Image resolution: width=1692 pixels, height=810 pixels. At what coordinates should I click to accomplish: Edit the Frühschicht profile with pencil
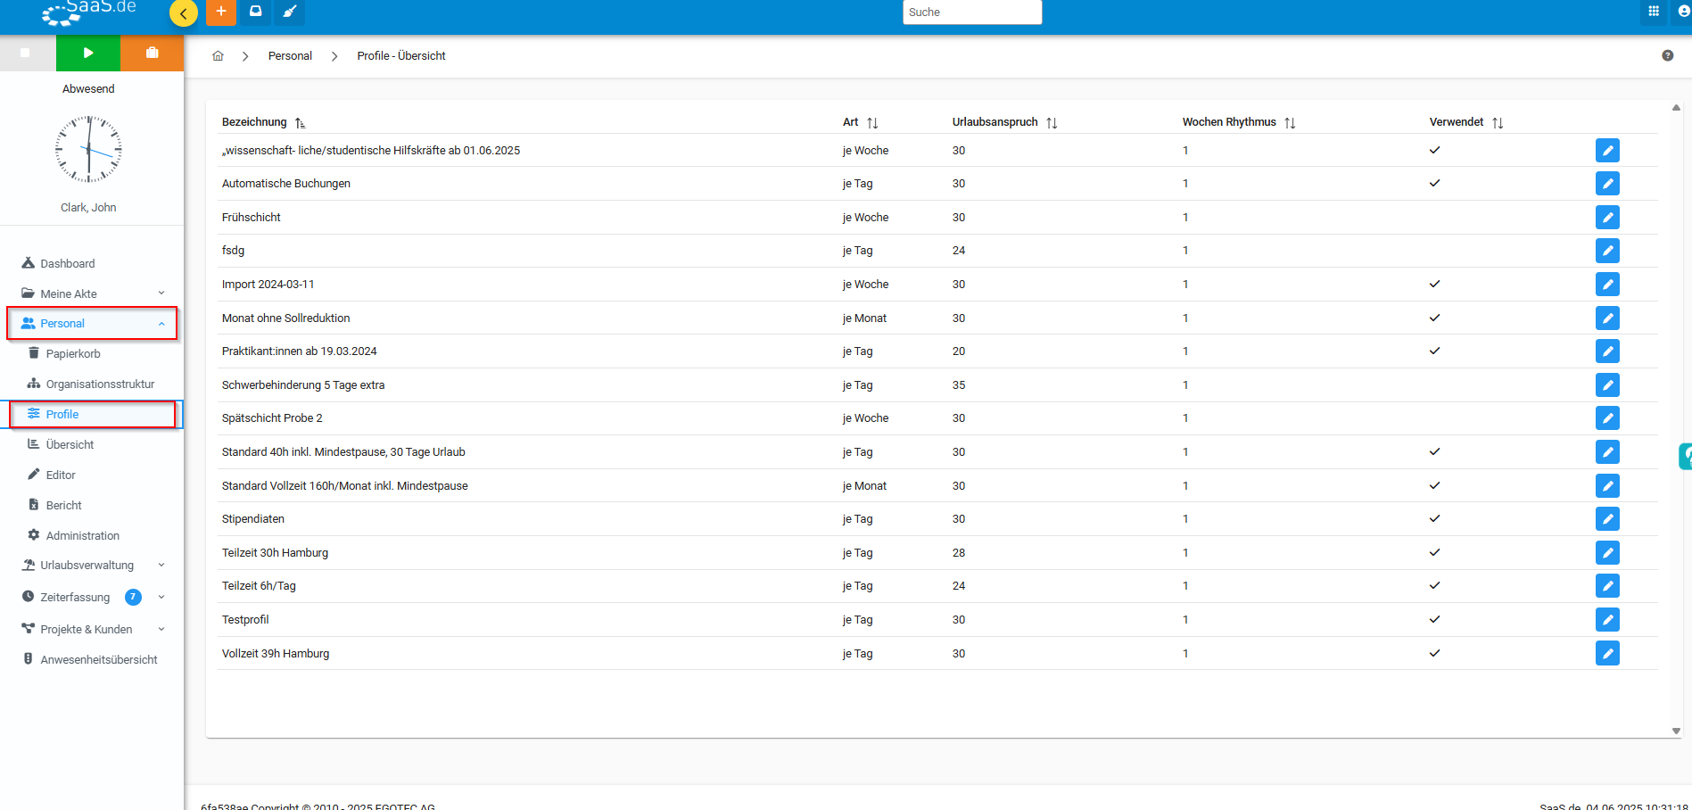coord(1606,218)
